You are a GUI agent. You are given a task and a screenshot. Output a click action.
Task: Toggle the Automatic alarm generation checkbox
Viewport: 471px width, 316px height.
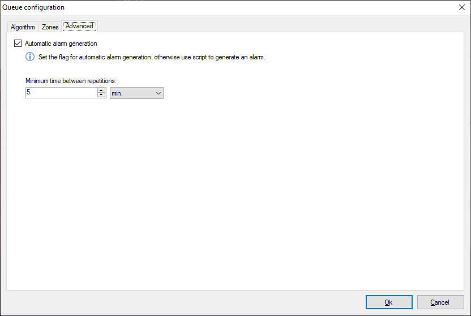(x=18, y=44)
